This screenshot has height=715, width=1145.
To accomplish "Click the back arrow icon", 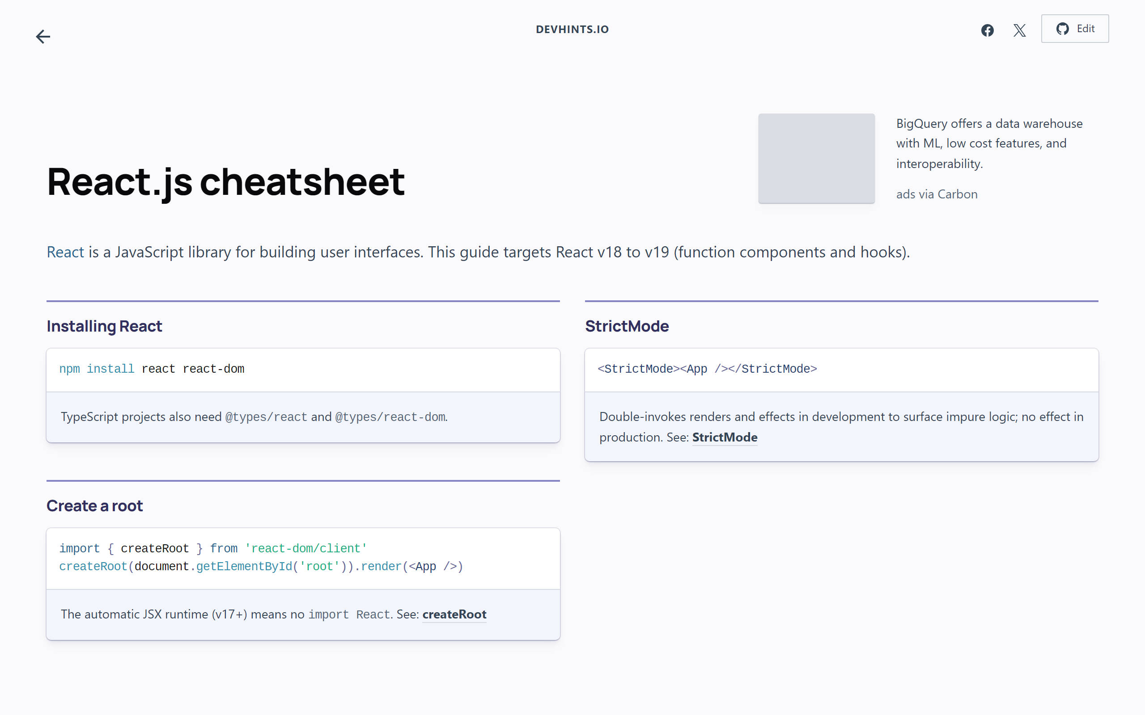I will coord(43,36).
